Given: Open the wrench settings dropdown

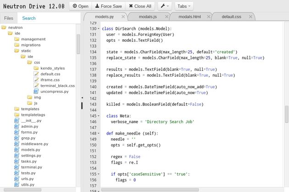Looking at the screenshot, I should [x=165, y=6].
